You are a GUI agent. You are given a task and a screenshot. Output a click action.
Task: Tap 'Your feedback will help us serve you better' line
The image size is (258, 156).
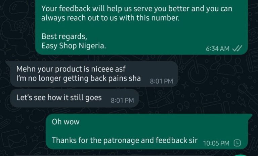(x=137, y=8)
